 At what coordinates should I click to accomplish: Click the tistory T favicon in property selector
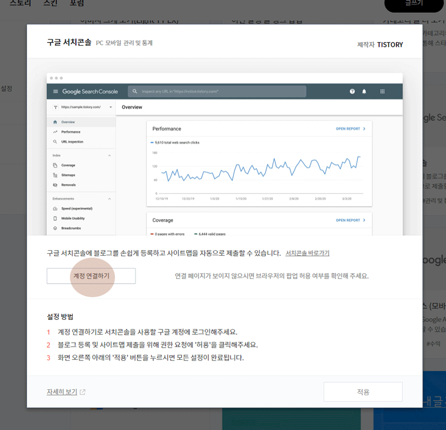[x=55, y=107]
